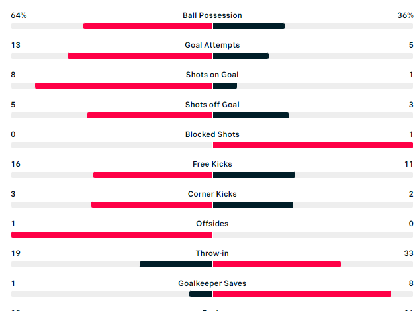
Task: Click the red home Ball Possession bar
Action: point(147,26)
